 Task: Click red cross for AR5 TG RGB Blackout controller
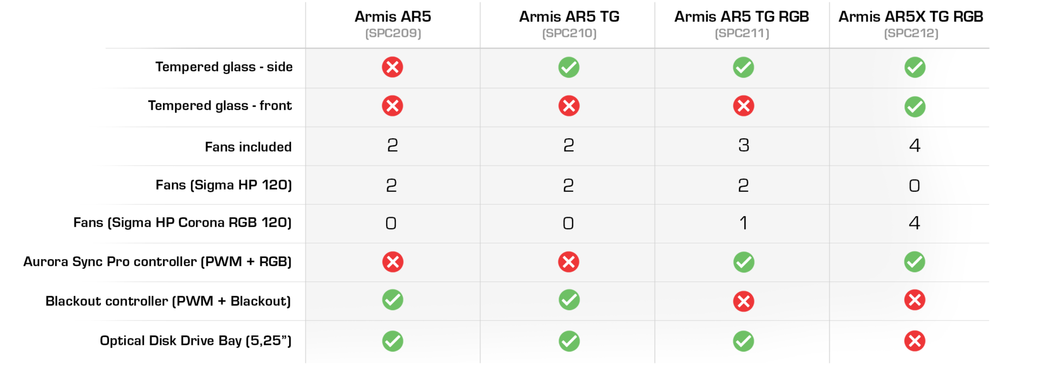point(743,301)
